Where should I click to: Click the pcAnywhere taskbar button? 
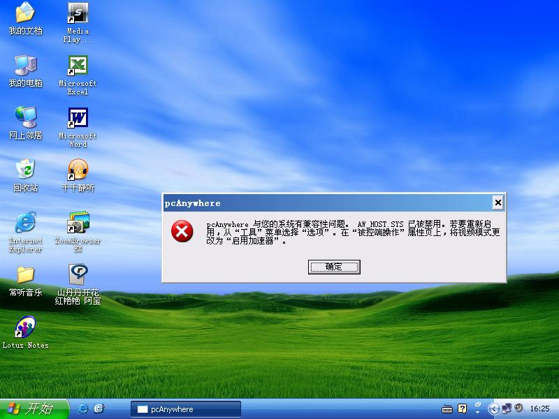[186, 409]
